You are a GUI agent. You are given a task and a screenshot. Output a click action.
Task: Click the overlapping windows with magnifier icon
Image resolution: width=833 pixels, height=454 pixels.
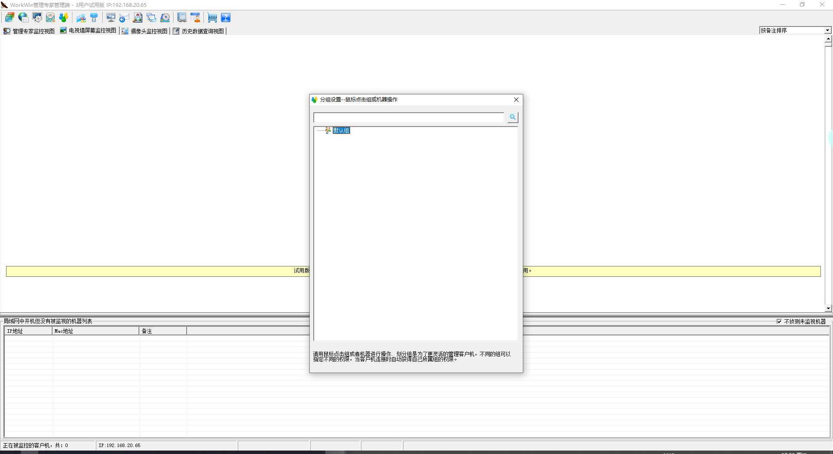point(151,17)
